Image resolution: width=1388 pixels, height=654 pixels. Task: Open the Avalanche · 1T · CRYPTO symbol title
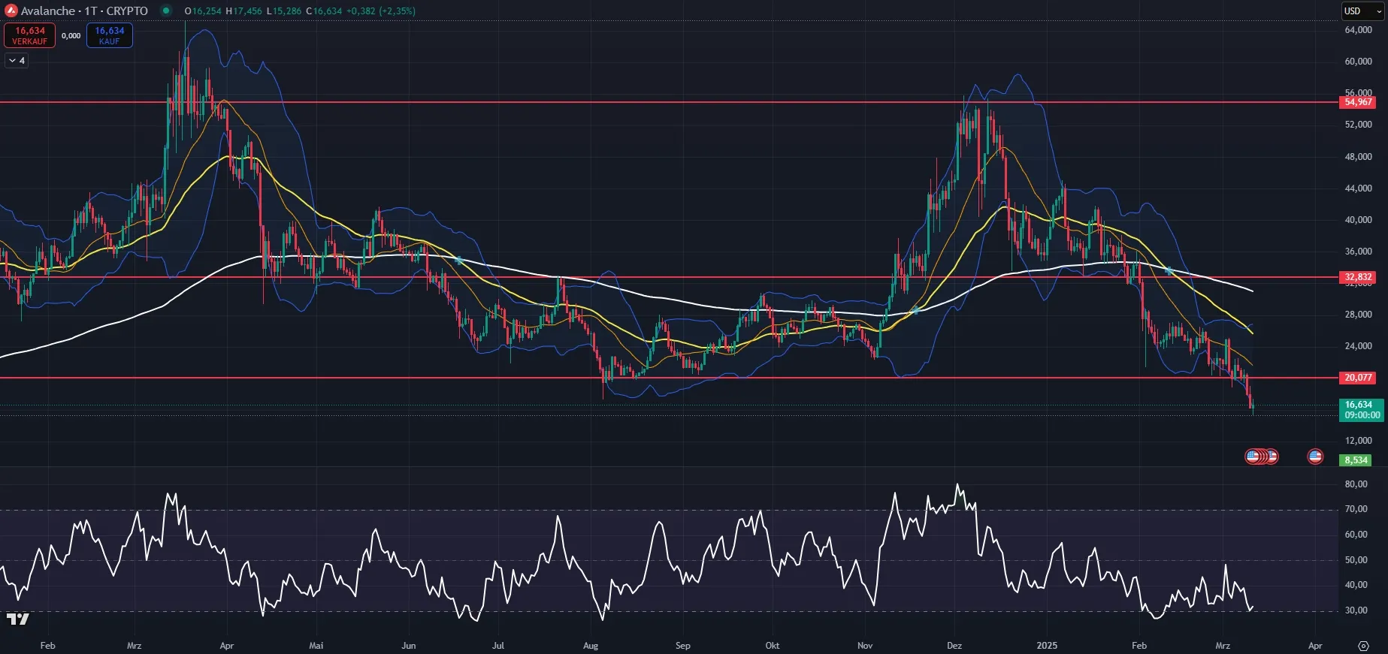click(x=84, y=11)
